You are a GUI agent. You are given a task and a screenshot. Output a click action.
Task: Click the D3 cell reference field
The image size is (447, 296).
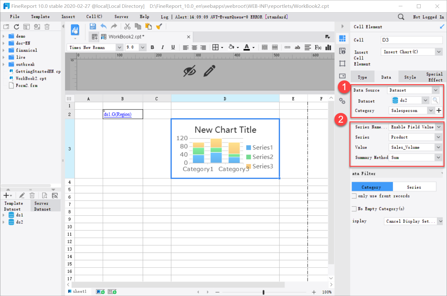pos(411,40)
